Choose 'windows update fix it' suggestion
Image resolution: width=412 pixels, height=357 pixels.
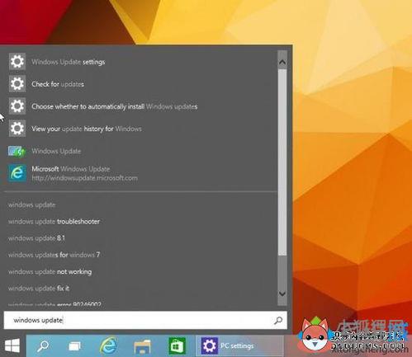coord(39,289)
